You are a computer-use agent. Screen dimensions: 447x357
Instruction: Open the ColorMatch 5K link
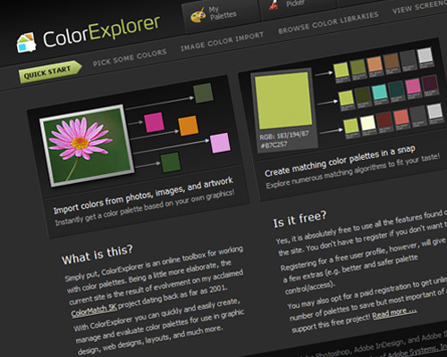point(94,311)
